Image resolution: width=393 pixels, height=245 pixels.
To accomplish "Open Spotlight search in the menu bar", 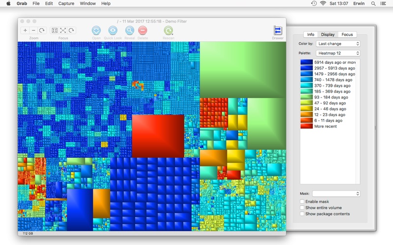I will pos(373,3).
